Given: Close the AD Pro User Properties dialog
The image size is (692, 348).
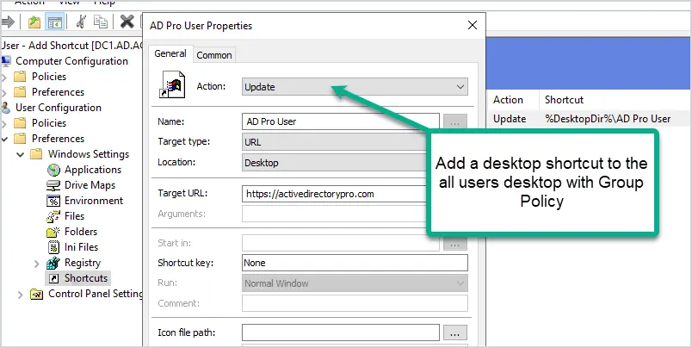Looking at the screenshot, I should 473,26.
